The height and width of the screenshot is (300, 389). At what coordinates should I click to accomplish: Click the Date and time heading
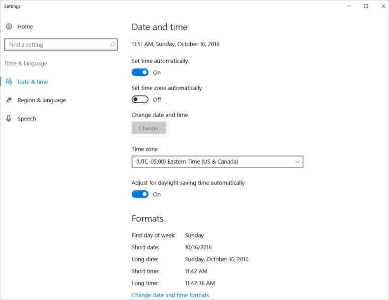point(159,27)
